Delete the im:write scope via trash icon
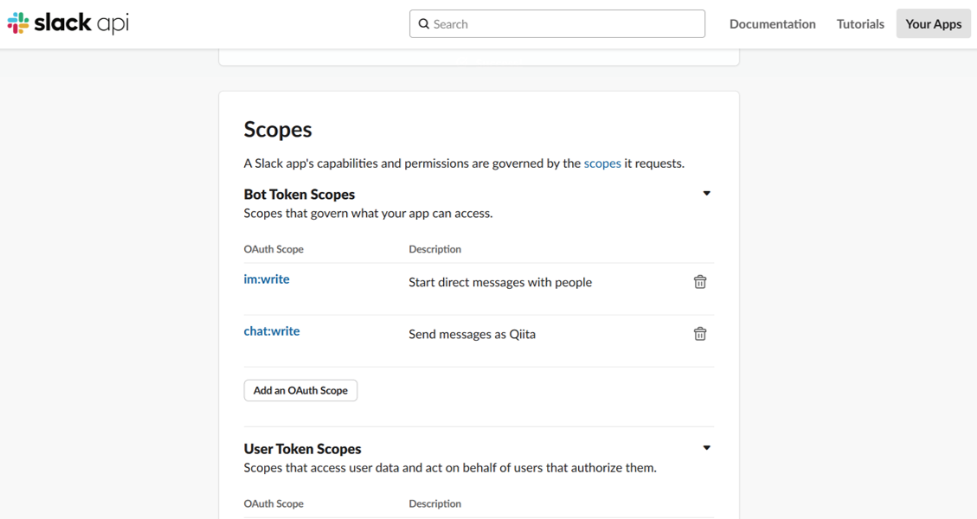Screen dimensions: 977x519 point(700,281)
